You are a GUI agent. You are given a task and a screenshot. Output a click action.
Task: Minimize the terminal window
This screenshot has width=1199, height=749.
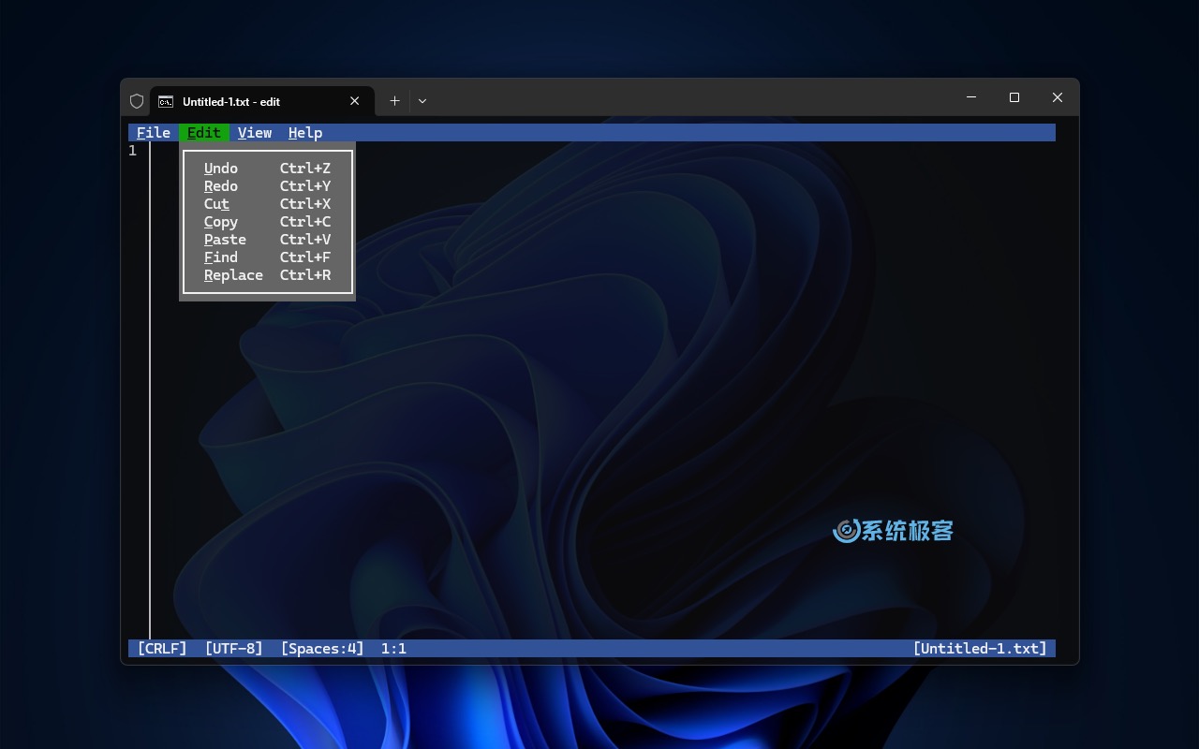971,97
